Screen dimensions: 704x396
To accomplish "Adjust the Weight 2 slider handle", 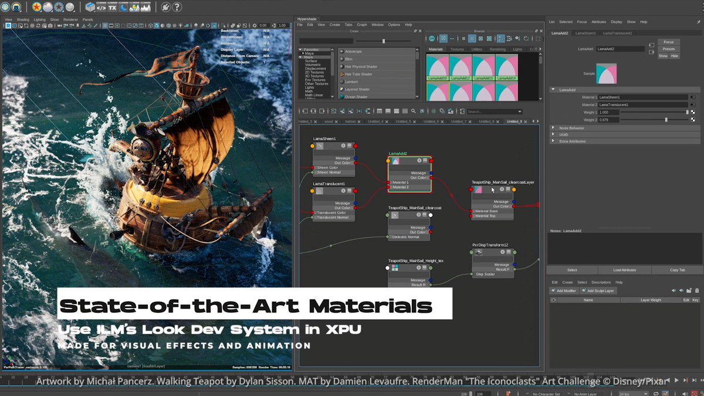I will tap(666, 120).
